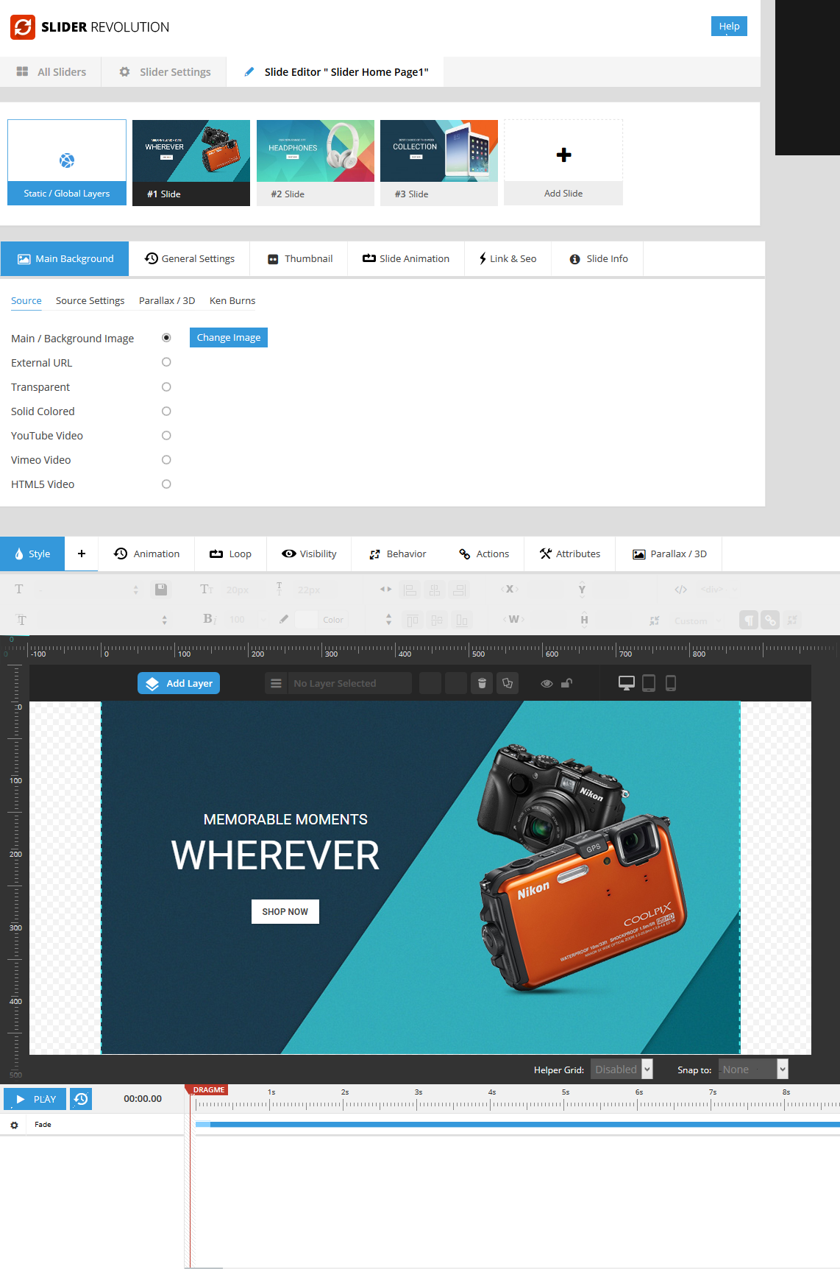Click the Add Layer button
Screen dimensions: 840x1269
click(179, 683)
